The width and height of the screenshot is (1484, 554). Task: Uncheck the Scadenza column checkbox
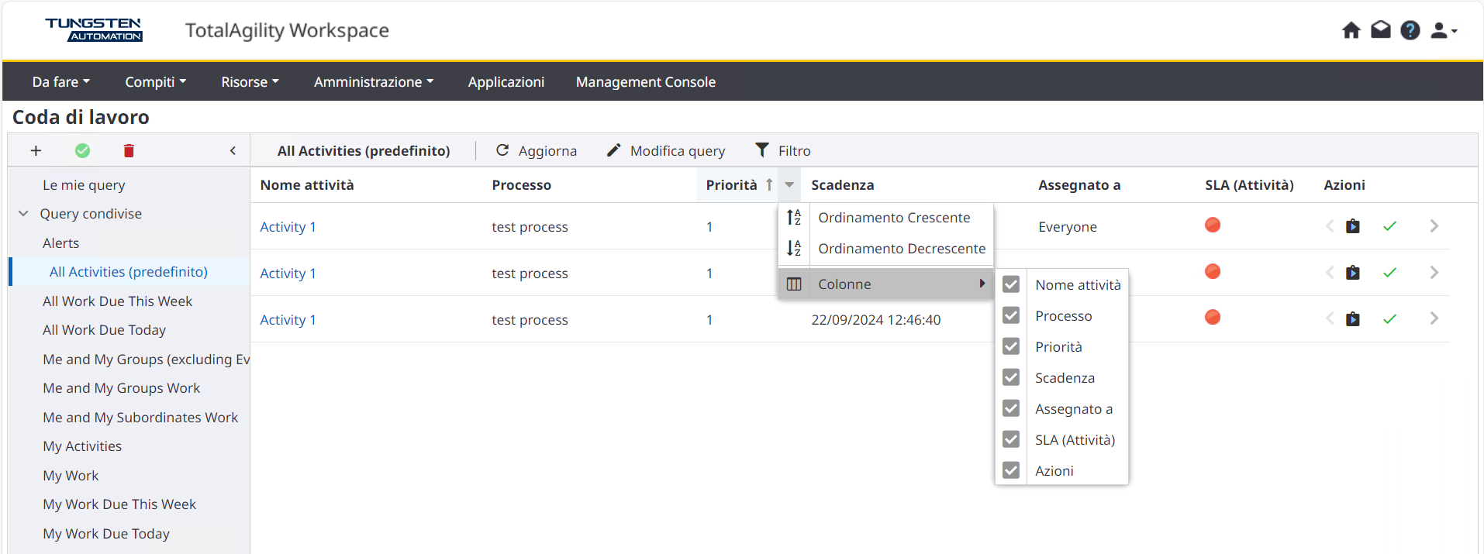pos(1010,377)
